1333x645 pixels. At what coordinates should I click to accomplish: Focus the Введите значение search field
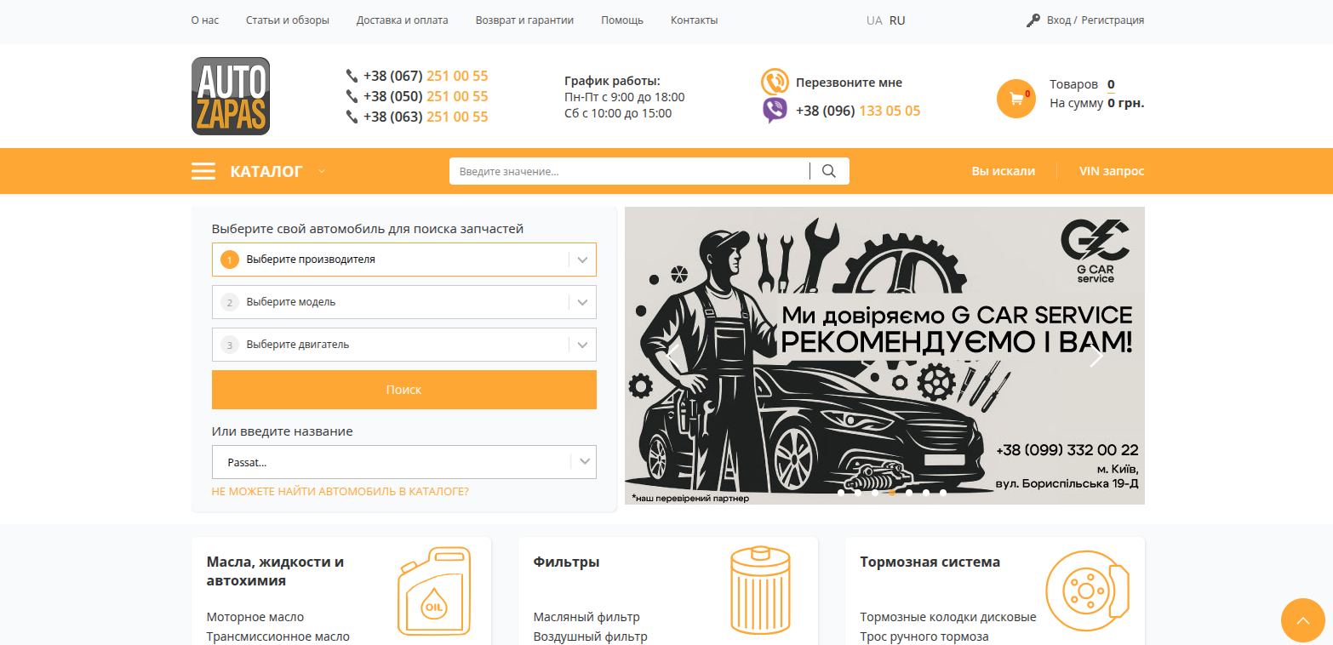[630, 171]
